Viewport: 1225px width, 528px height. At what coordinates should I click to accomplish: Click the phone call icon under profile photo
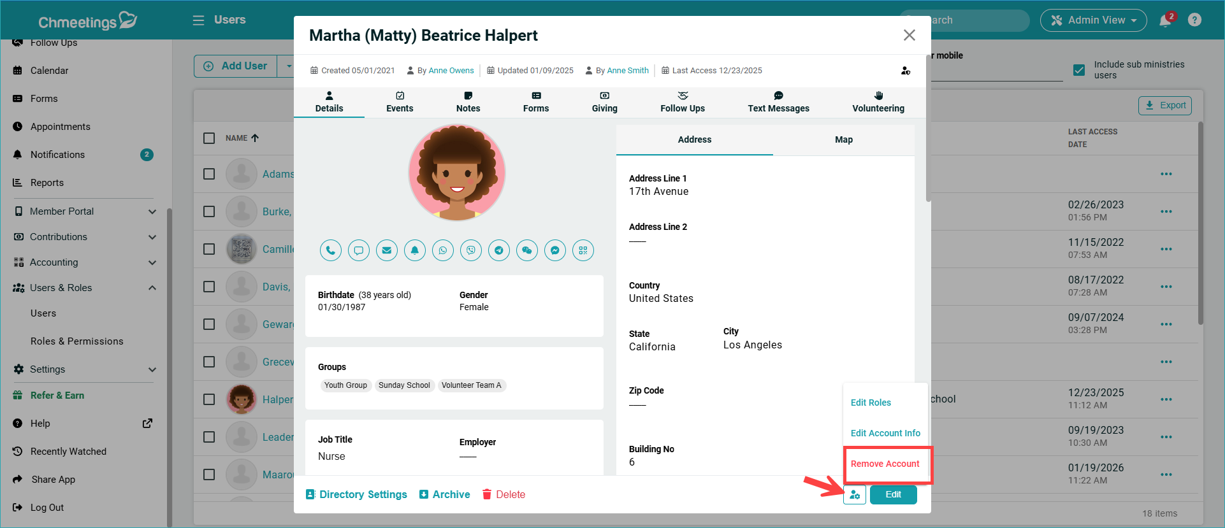click(330, 250)
